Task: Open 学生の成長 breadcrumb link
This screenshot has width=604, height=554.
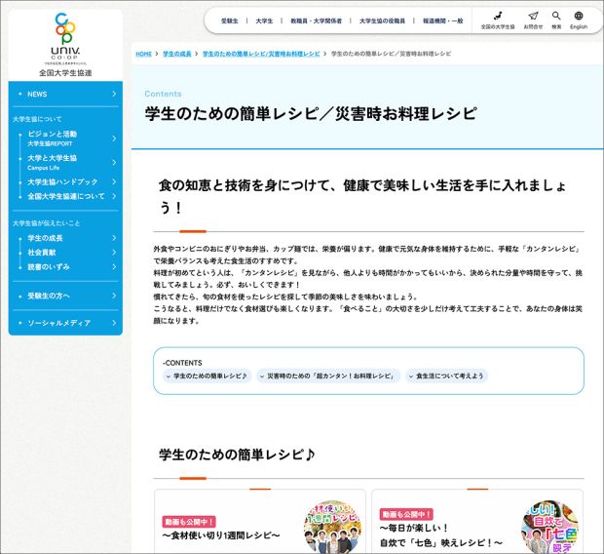Action: click(x=176, y=54)
